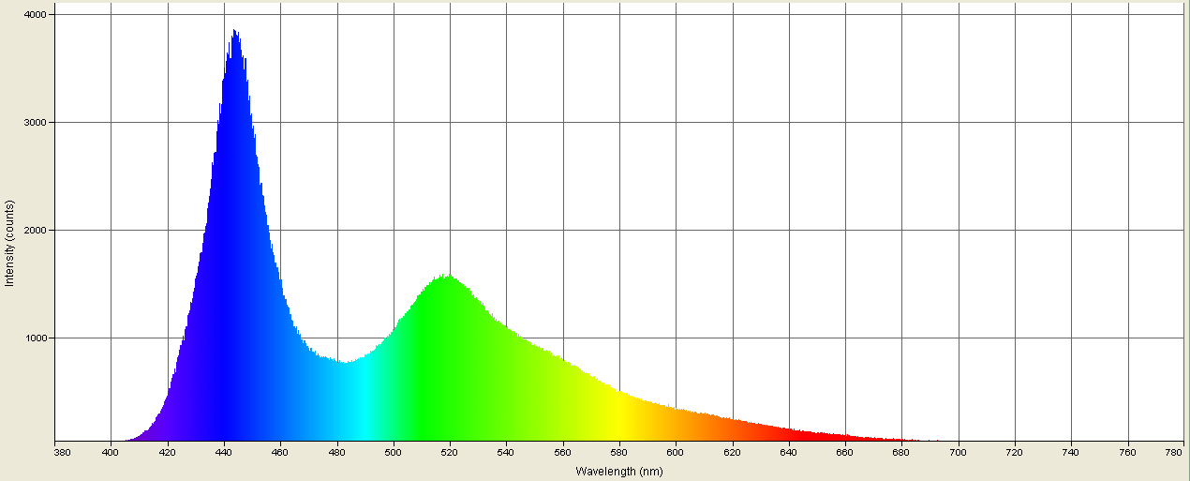Click the 600 wavelength tick label
Viewport: 1190px width, 481px height.
tap(676, 453)
